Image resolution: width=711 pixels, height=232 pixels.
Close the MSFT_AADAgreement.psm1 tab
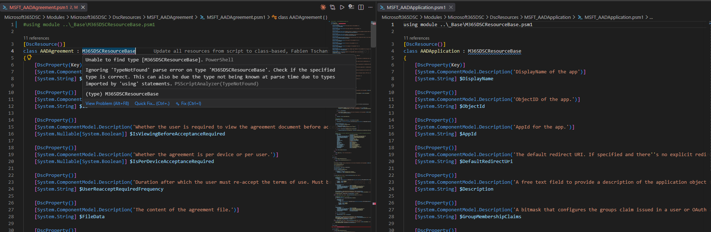(83, 7)
